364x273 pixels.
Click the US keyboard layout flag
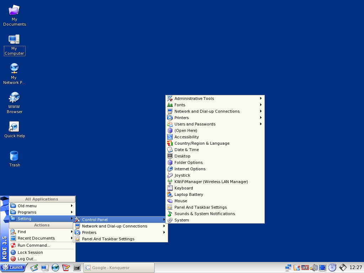click(x=305, y=268)
